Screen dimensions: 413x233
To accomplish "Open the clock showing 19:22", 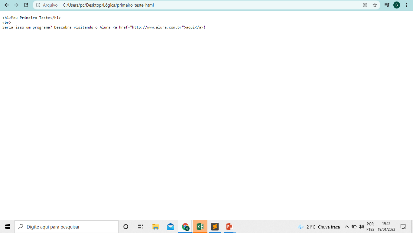I will point(386,227).
